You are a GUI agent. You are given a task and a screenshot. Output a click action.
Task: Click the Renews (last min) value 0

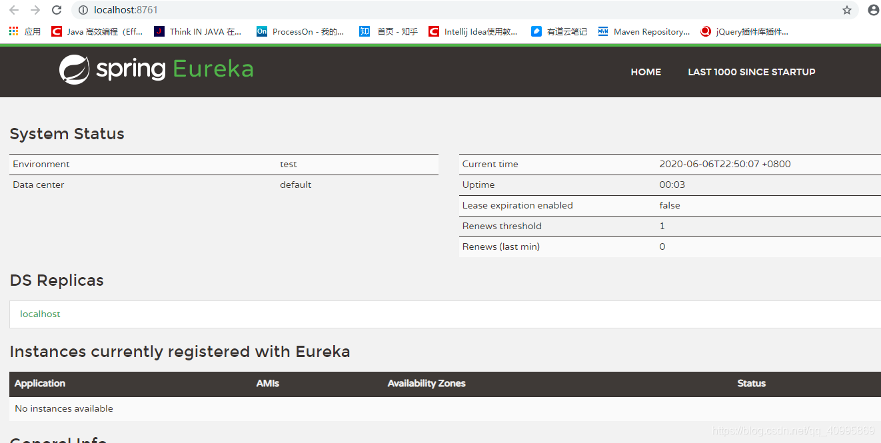[x=662, y=246]
